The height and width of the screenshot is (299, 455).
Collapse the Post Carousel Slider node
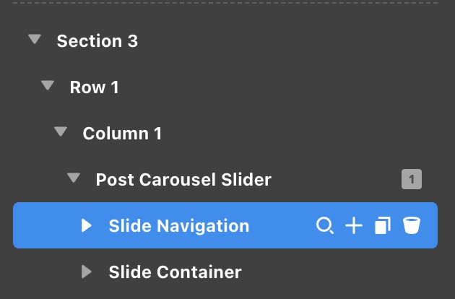click(x=74, y=178)
